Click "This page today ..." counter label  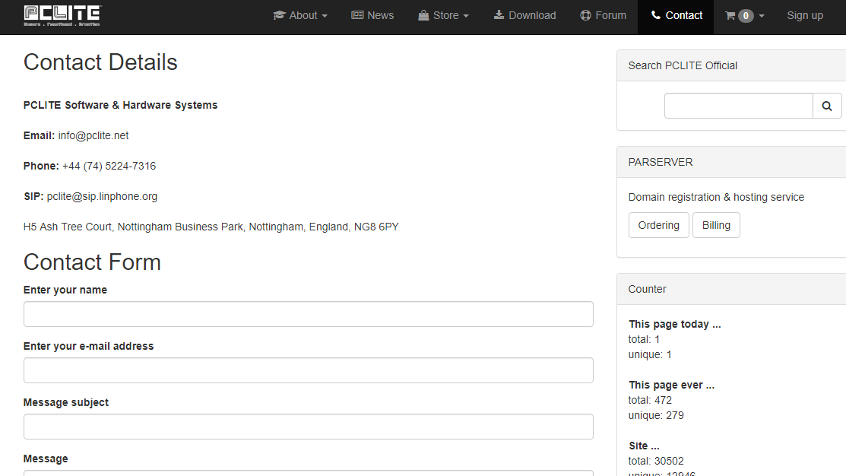pyautogui.click(x=674, y=325)
